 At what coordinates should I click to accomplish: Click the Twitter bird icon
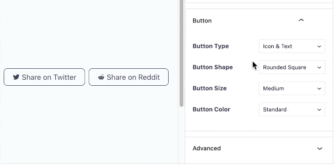16,77
